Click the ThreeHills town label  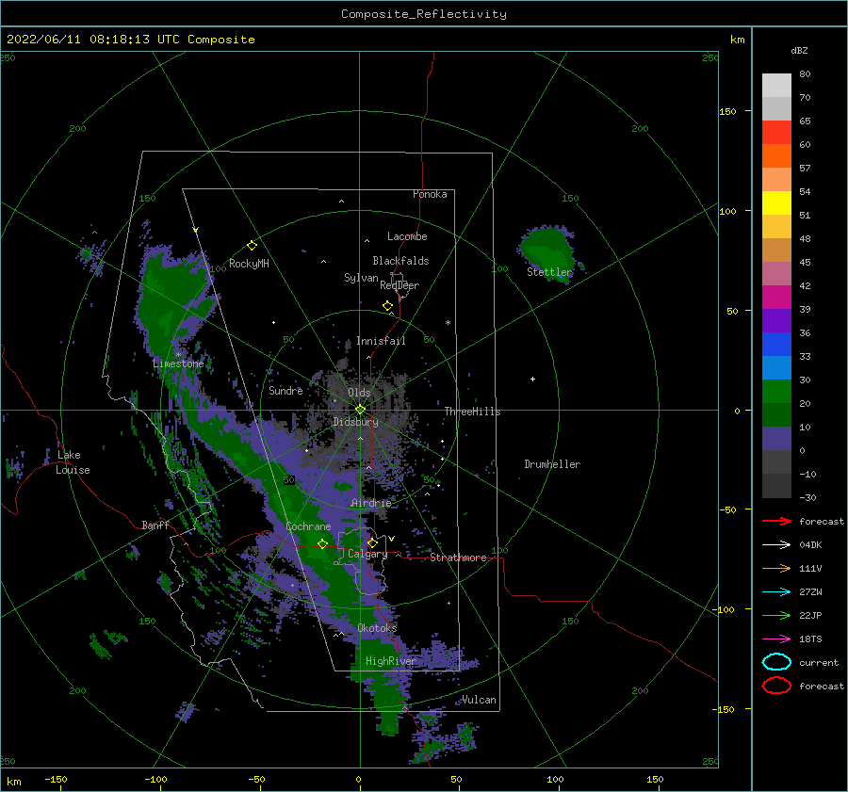[473, 412]
